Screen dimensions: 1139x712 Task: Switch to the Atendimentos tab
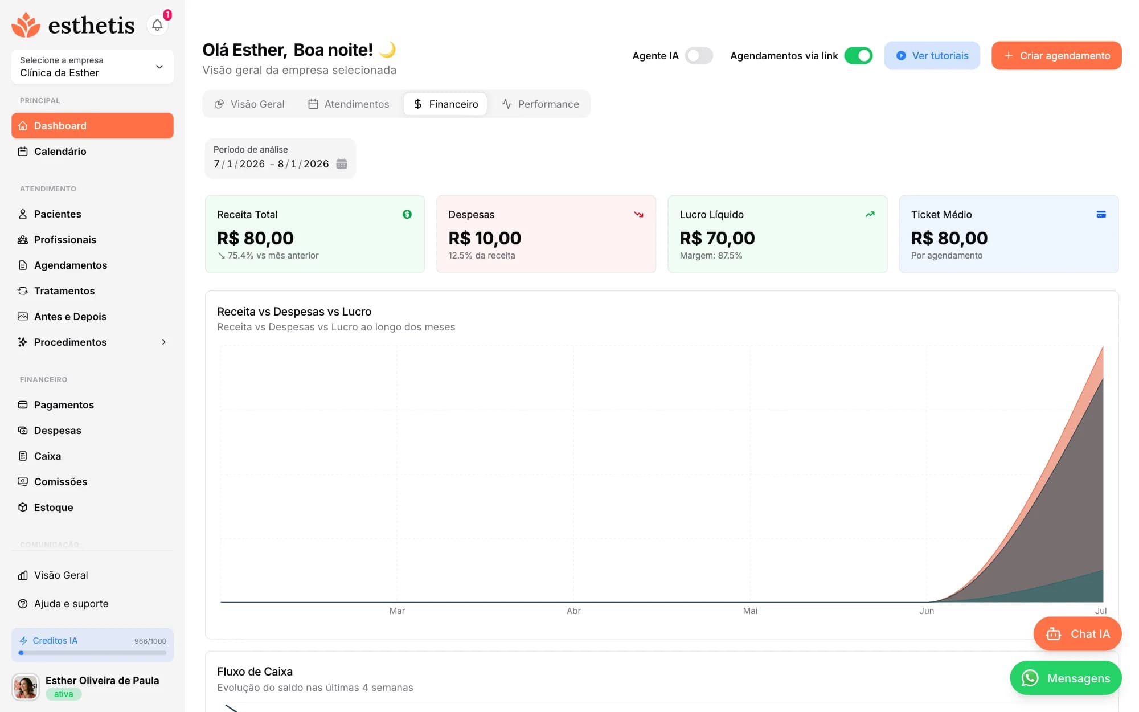pos(349,104)
